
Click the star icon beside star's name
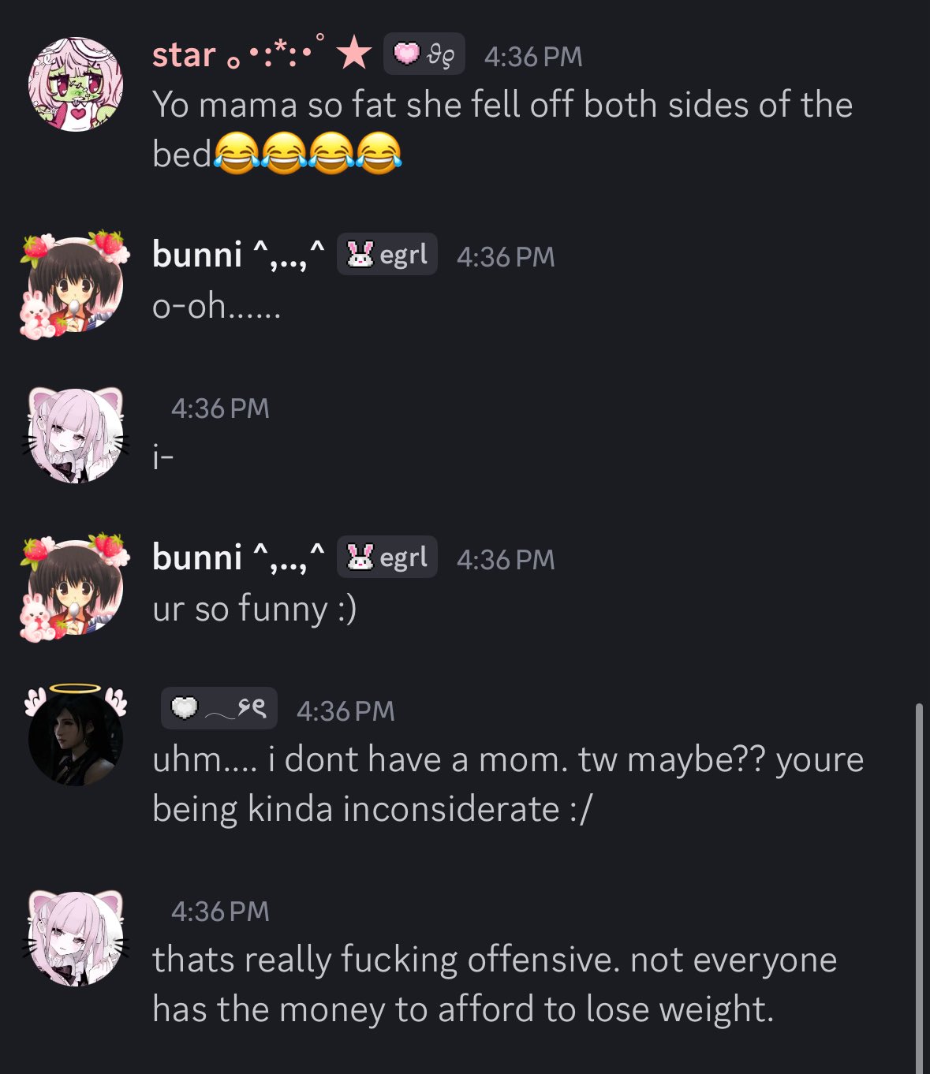(x=354, y=54)
